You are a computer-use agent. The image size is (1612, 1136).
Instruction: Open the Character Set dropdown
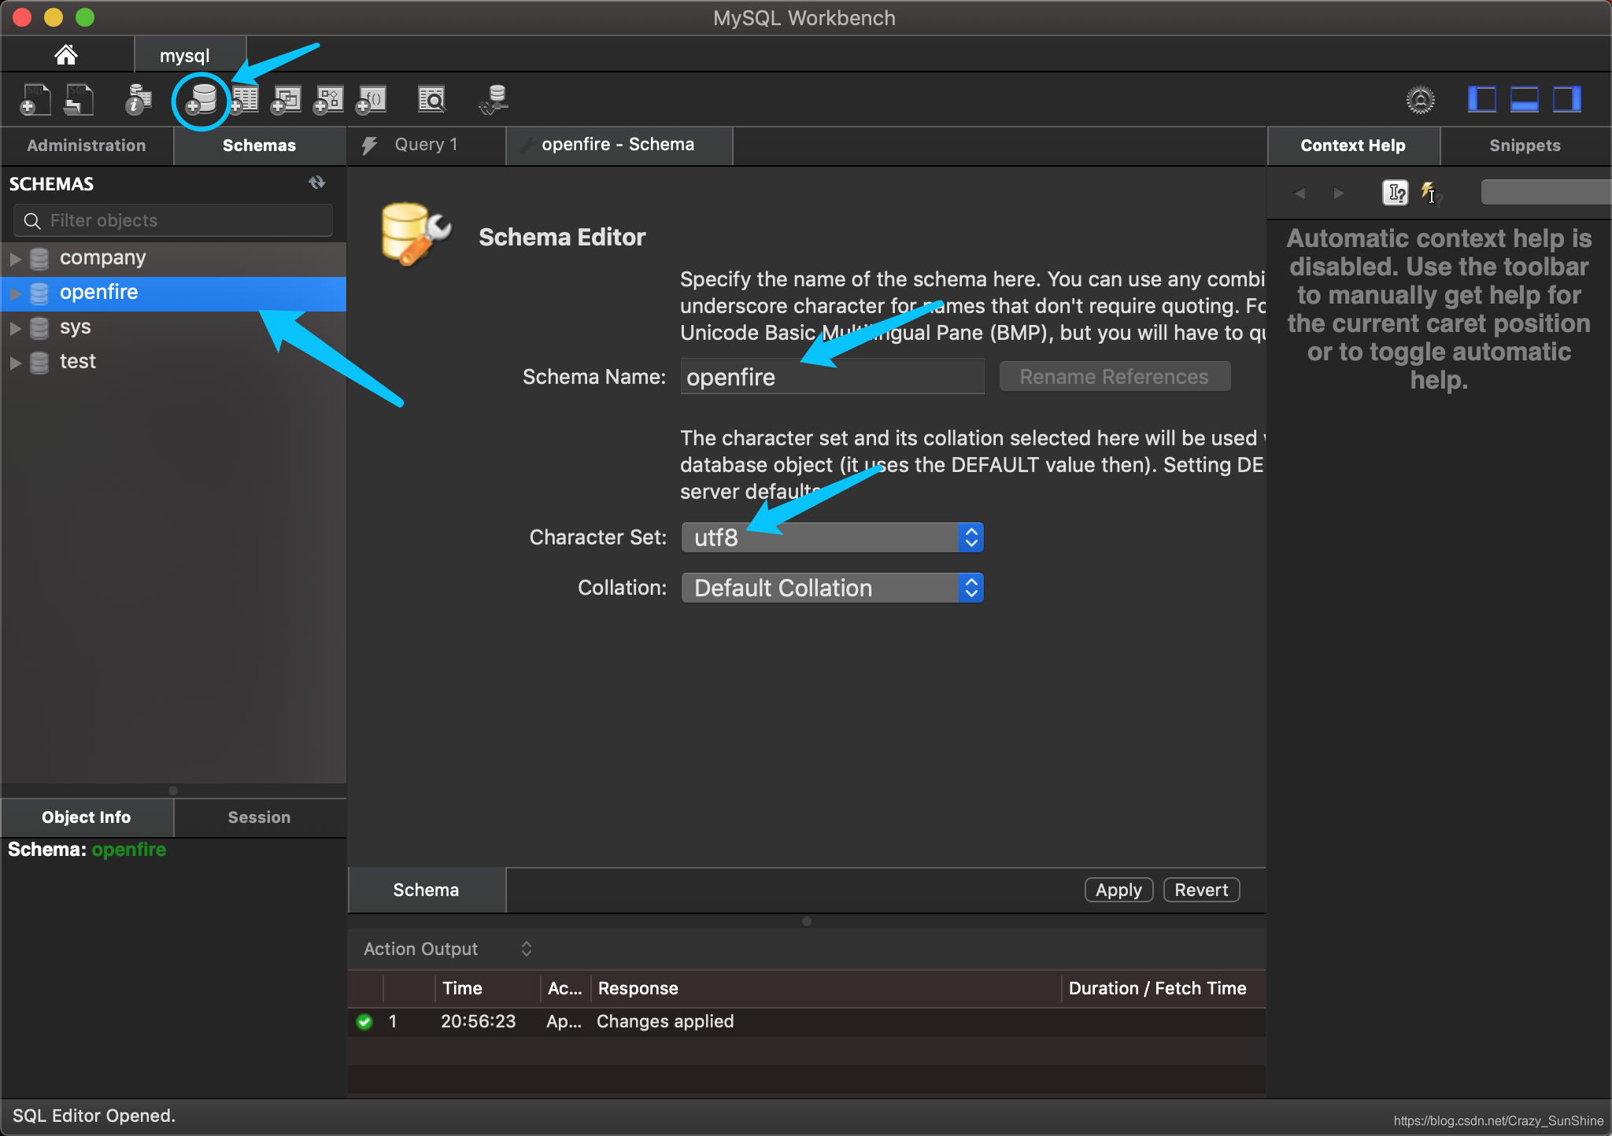click(833, 538)
